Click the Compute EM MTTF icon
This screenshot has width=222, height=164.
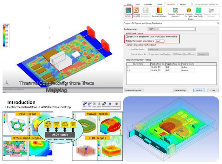click(136, 12)
